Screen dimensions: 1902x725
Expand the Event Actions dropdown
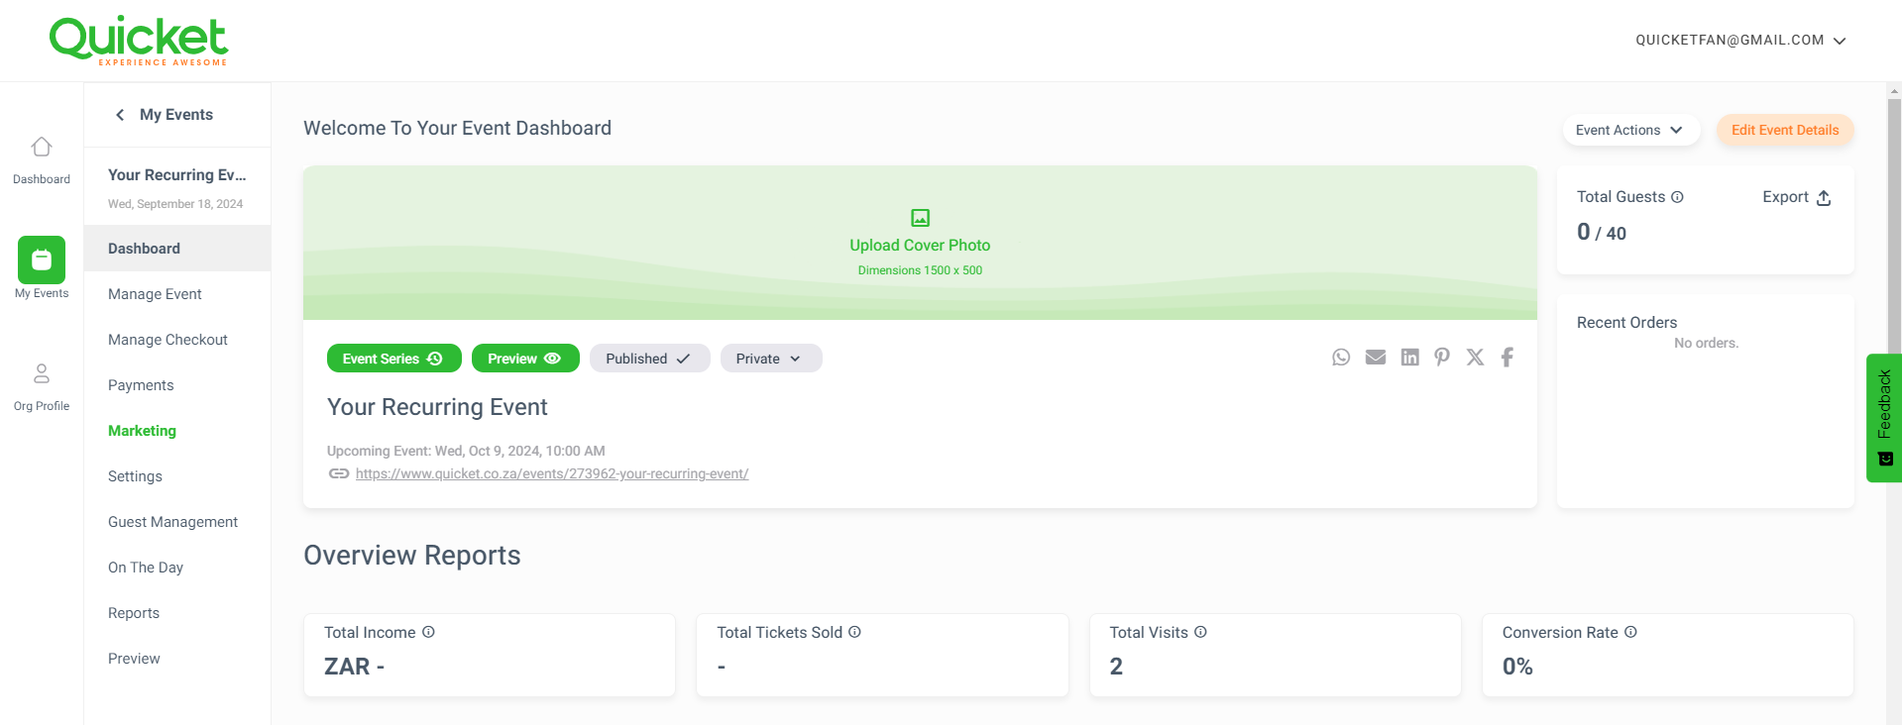(1629, 130)
